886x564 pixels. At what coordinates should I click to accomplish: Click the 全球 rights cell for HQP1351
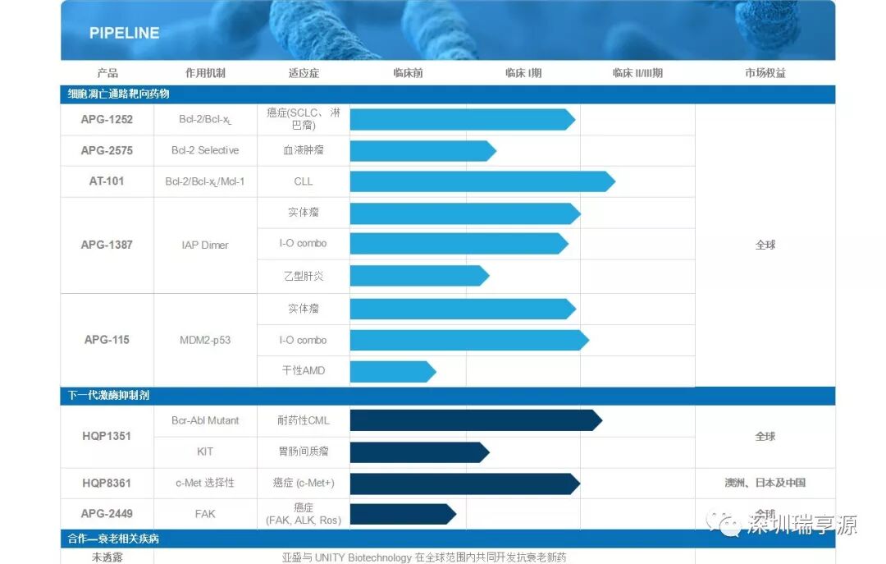point(765,436)
